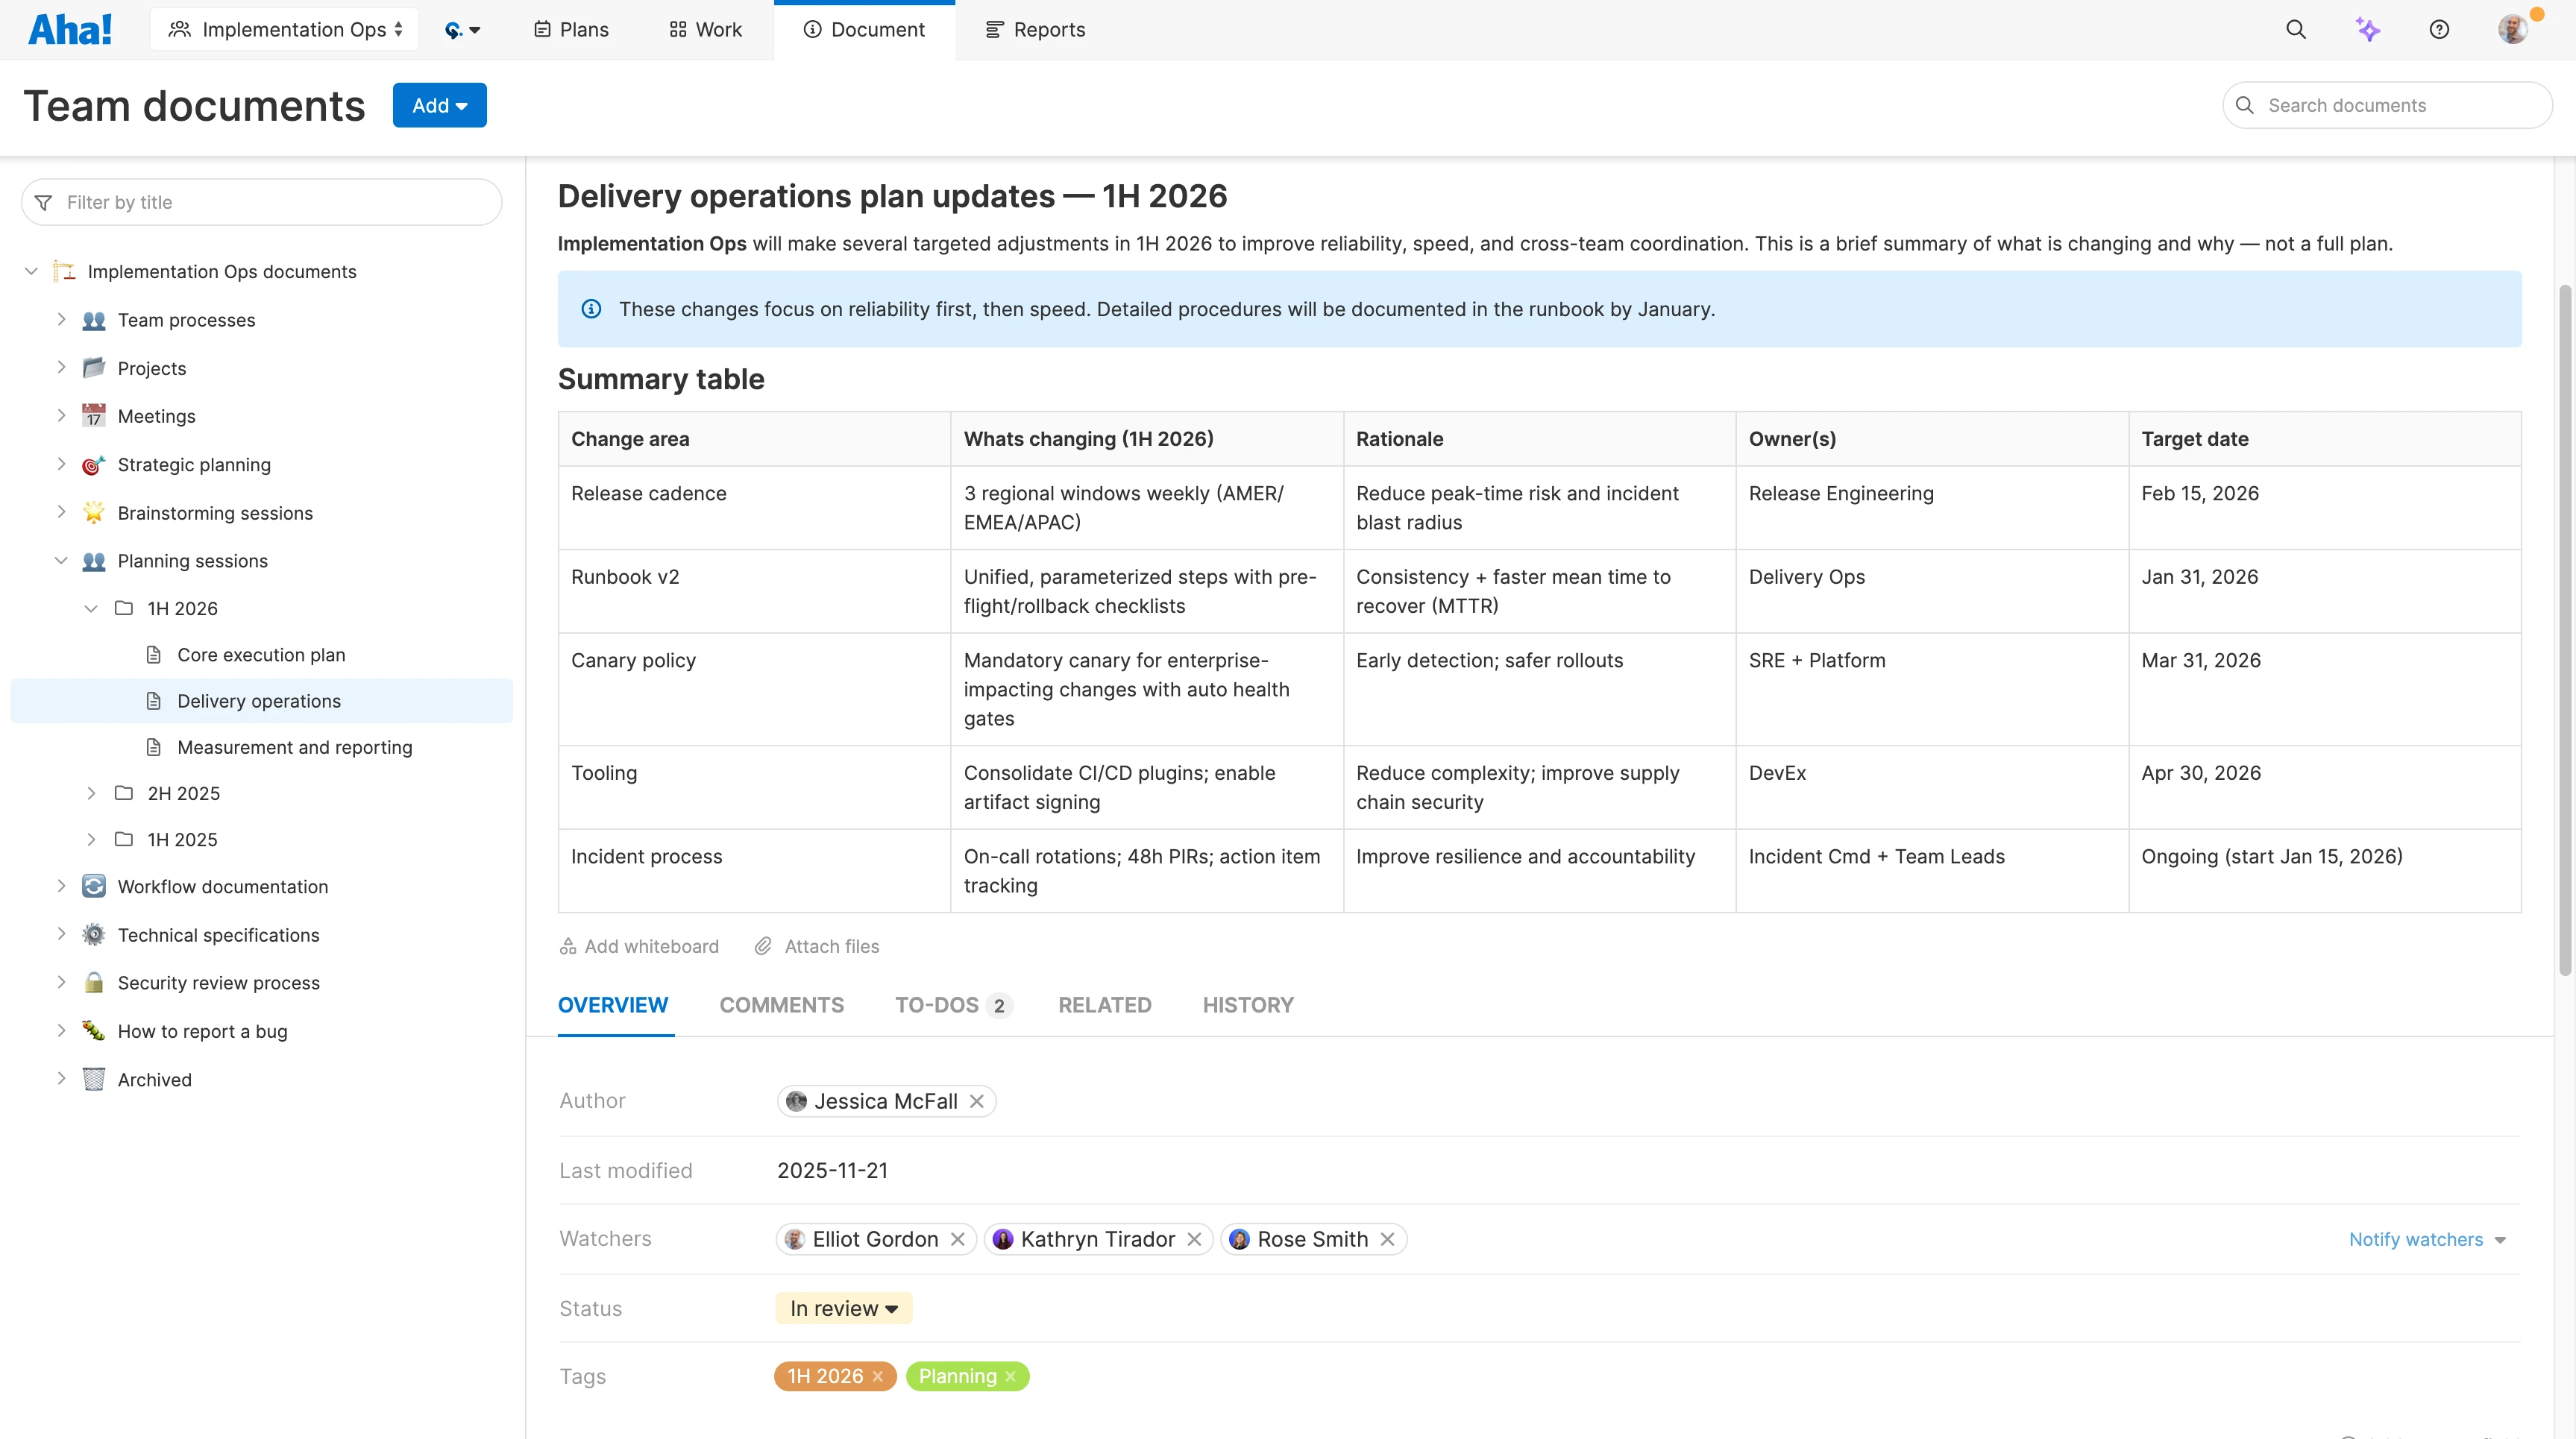Expand the Team processes folder
This screenshot has width=2576, height=1439.
tap(61, 319)
